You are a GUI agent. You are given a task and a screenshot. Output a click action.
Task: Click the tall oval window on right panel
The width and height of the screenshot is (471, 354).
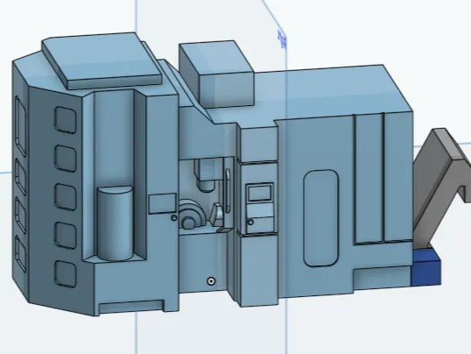321,218
